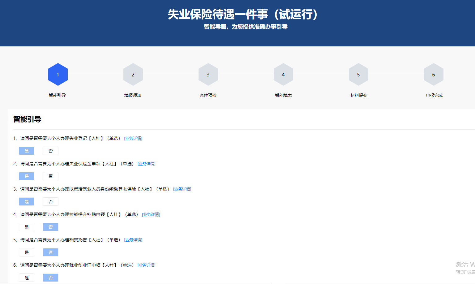The image size is (475, 284).
Task: Click the step 5 材料提交 hexagon icon
Action: pyautogui.click(x=358, y=74)
